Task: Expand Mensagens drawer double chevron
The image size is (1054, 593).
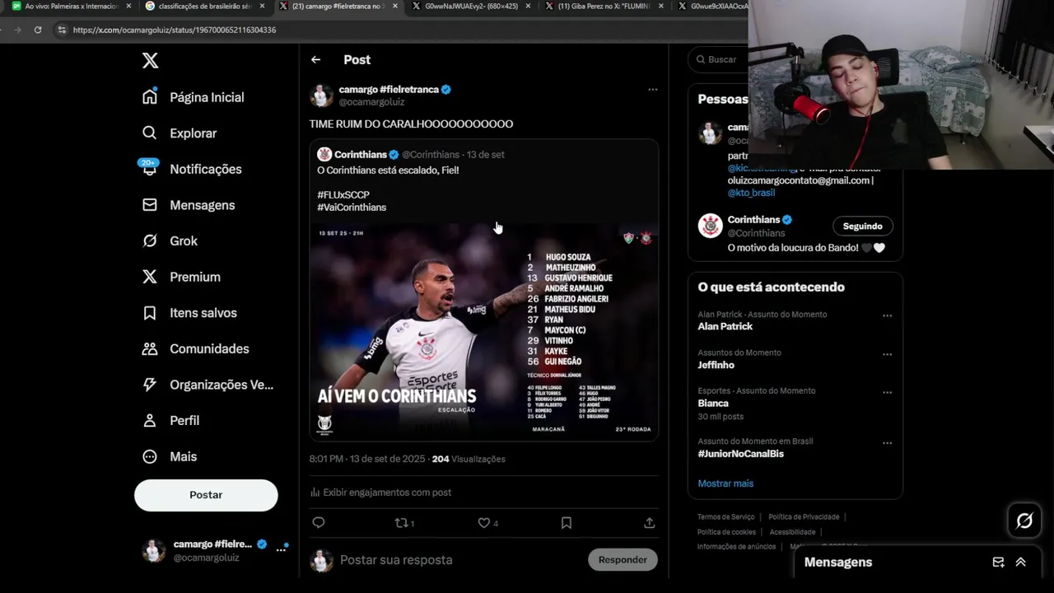Action: (x=1020, y=562)
